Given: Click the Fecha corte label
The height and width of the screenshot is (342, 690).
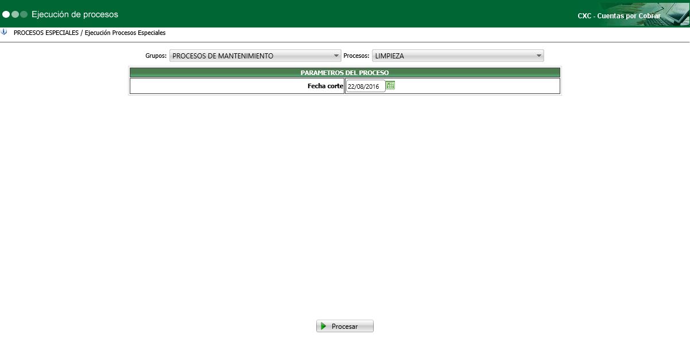Looking at the screenshot, I should (325, 87).
